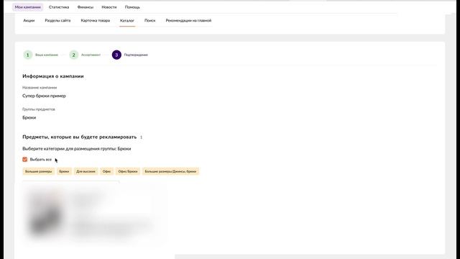460x259 pixels.
Task: Switch to the Разделы сайта tab
Action: click(57, 21)
